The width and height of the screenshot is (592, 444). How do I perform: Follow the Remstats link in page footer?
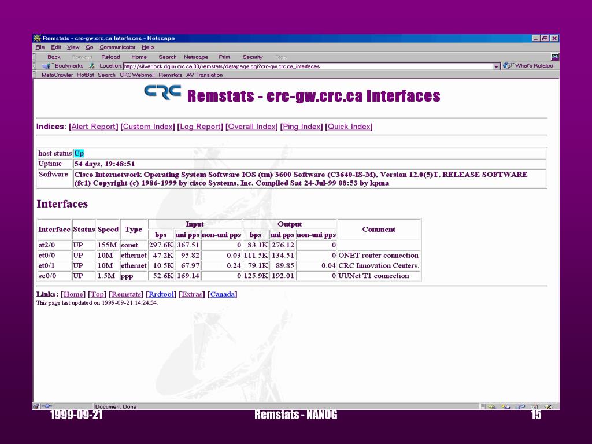coord(127,294)
